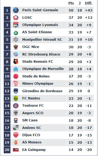
Task: Click the LOSC club logo
Action: (16, 17)
